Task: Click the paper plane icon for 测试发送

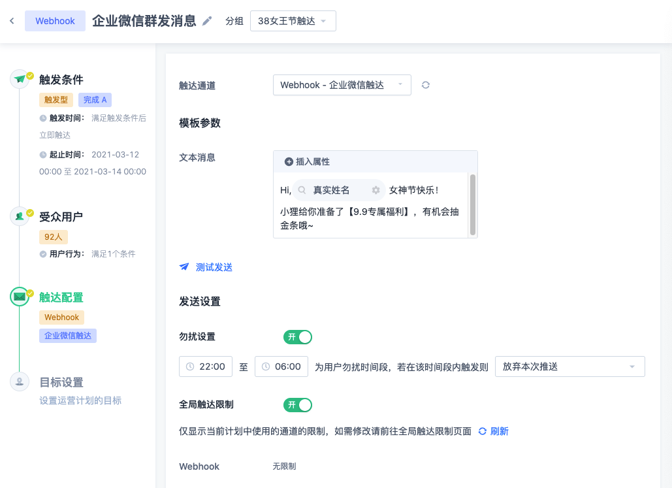Action: point(184,267)
